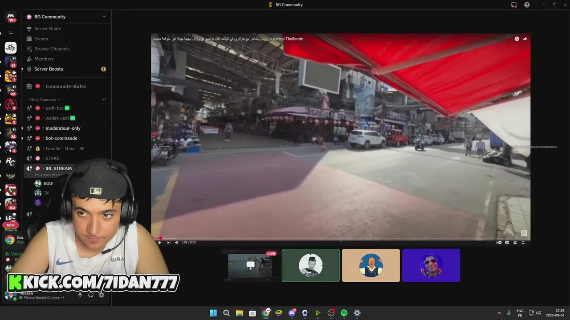Mute the video player volume

(177, 242)
